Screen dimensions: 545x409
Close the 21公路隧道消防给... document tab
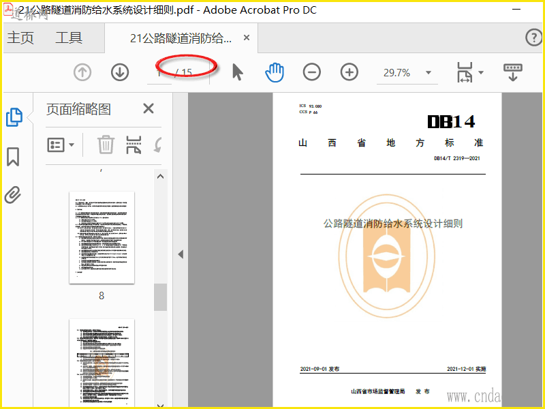[247, 37]
